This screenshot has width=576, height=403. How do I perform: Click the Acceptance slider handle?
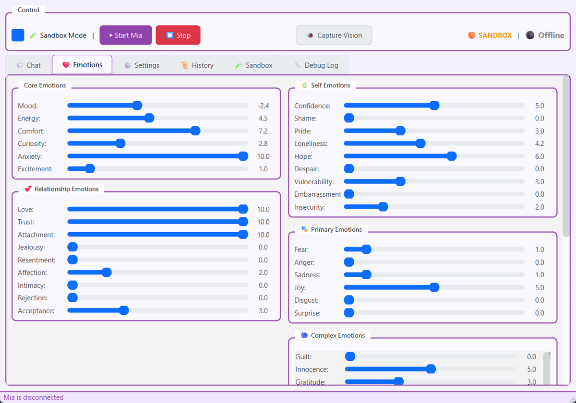pos(124,311)
